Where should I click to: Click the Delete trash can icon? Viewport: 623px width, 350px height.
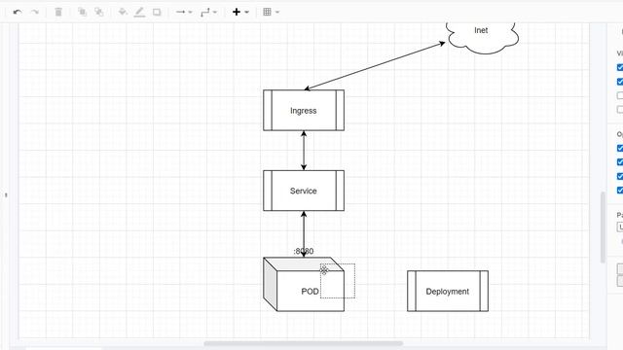pyautogui.click(x=58, y=12)
